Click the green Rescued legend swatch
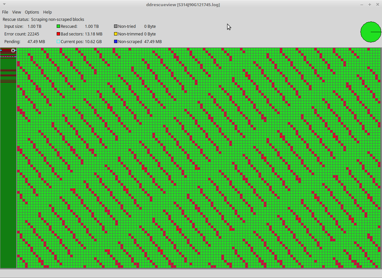This screenshot has width=382, height=278. click(58, 27)
